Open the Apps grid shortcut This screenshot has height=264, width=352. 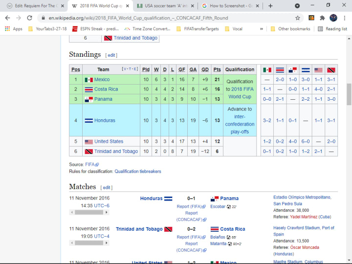tap(14, 29)
